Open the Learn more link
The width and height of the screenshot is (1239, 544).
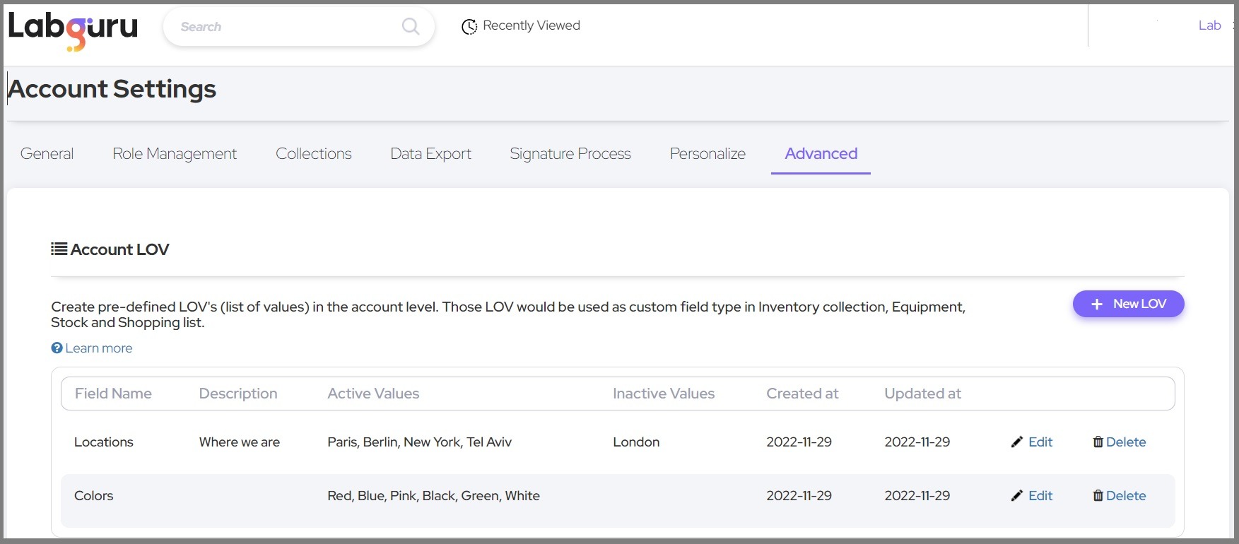coord(99,348)
